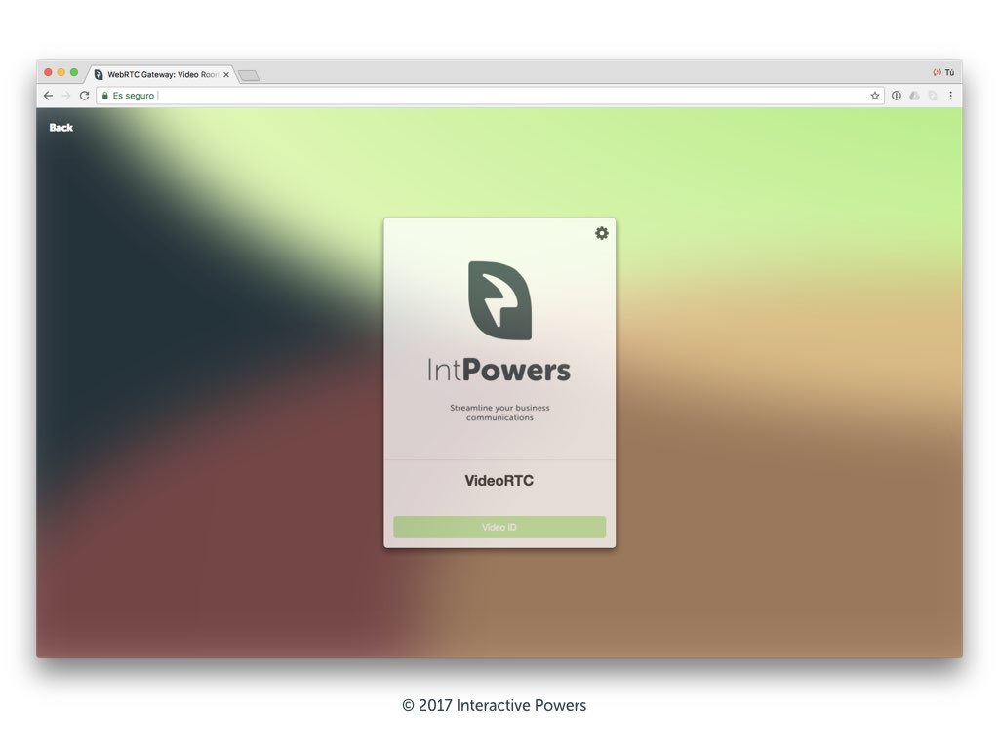999x749 pixels.
Task: Click the browser forward arrow
Action: point(66,96)
